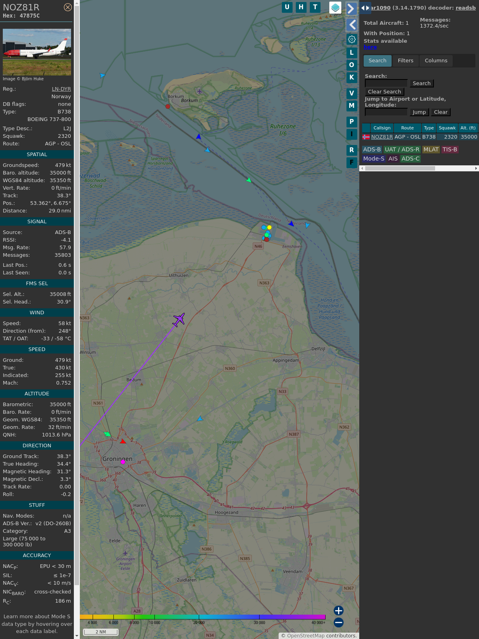Click the red triangle marker near Groningen
This screenshot has height=639, width=479.
[123, 441]
